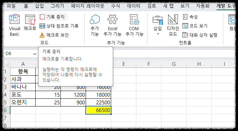Select column F header
The image size is (238, 131).
(149, 64)
